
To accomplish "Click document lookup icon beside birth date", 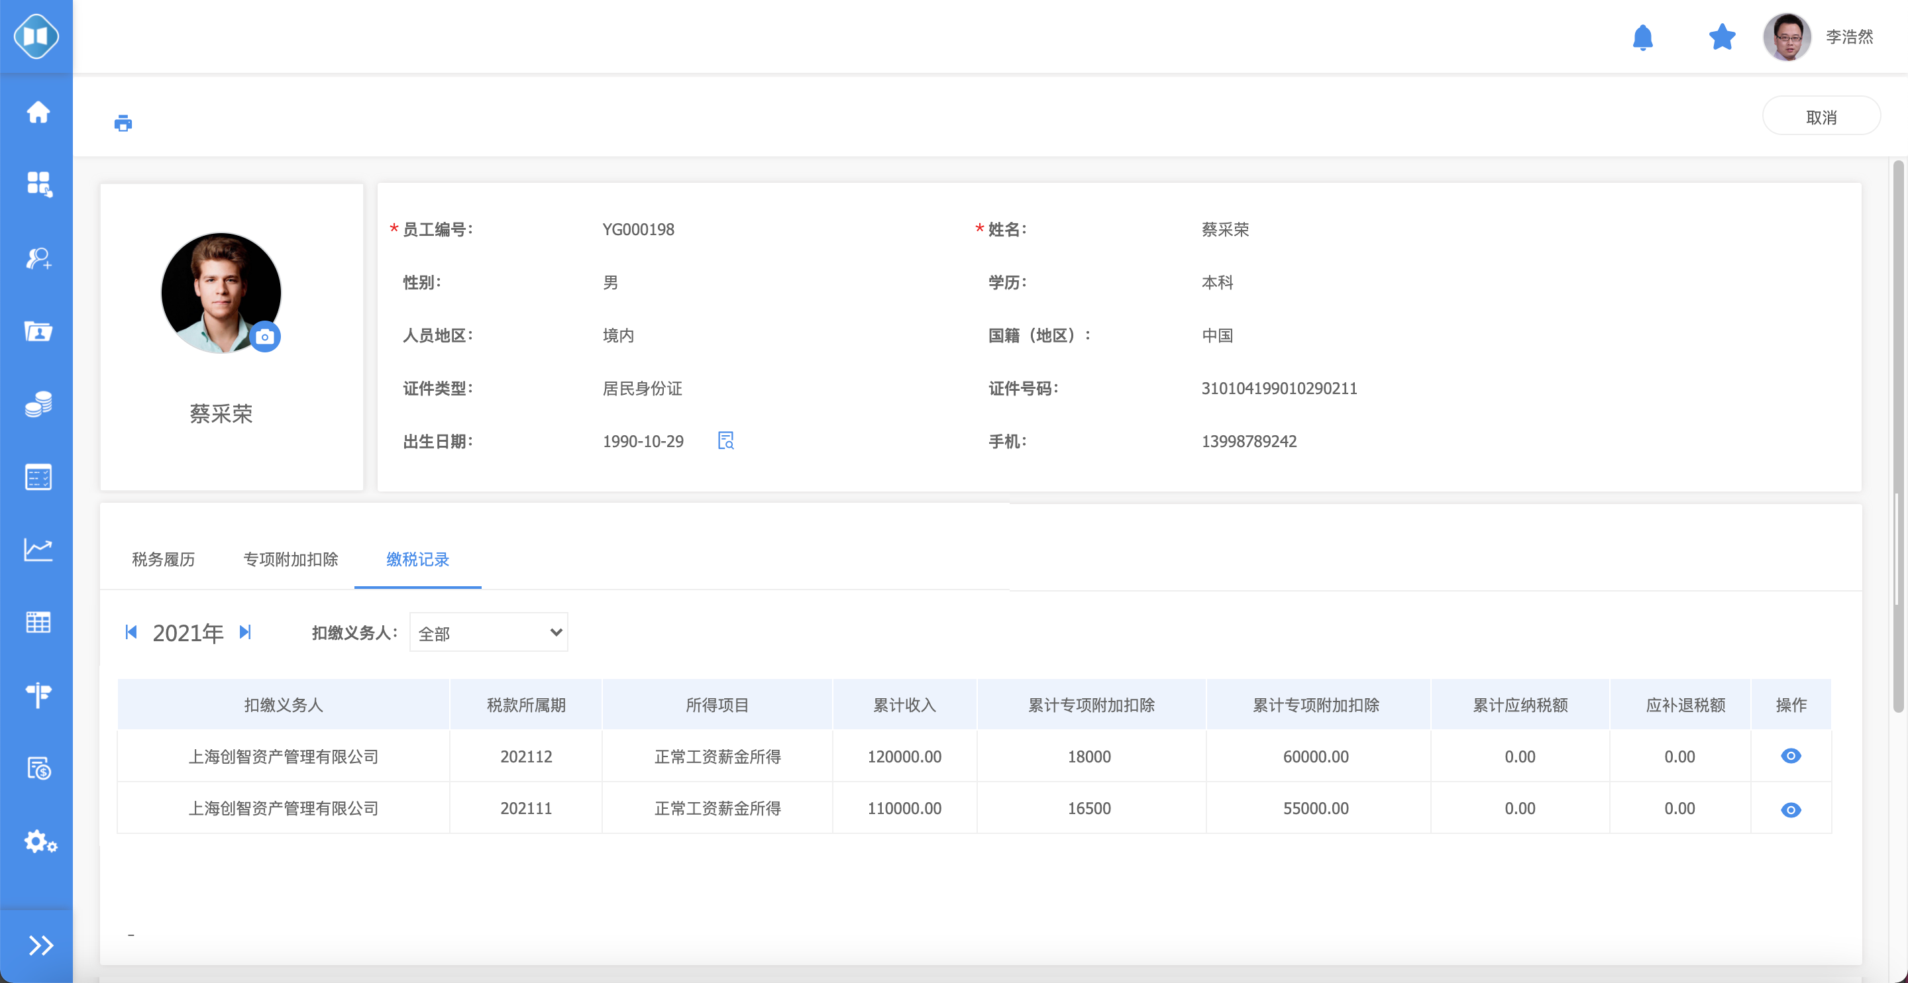I will [725, 440].
